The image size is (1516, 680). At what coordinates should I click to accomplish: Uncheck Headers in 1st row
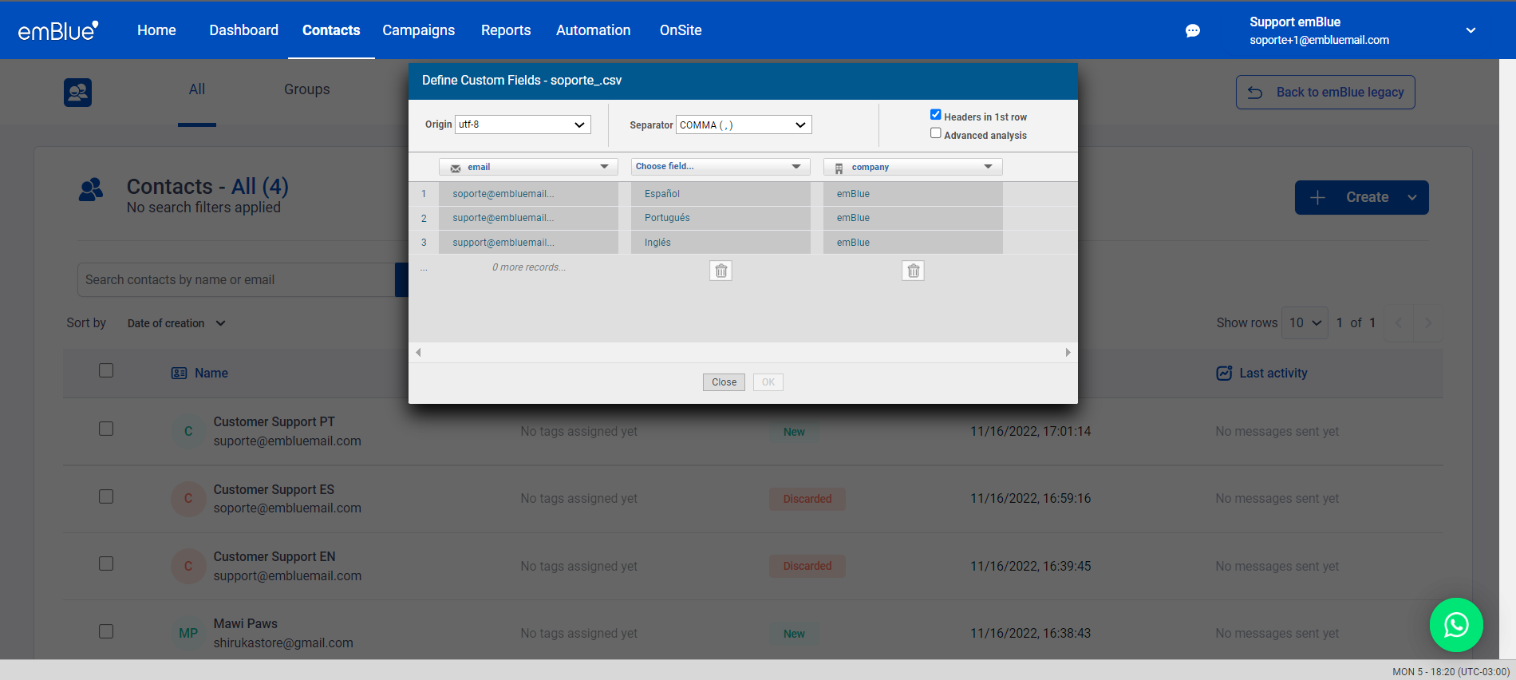pyautogui.click(x=935, y=115)
